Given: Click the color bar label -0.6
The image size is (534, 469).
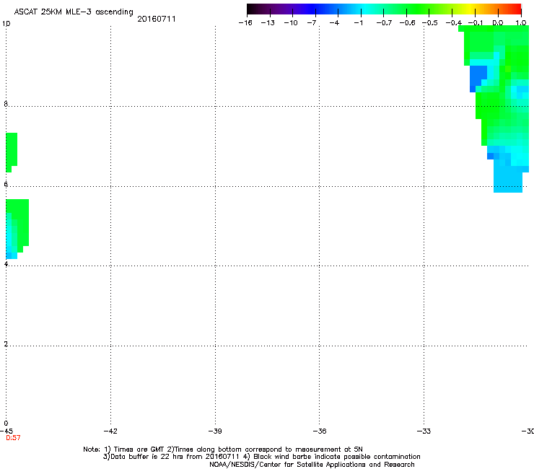Looking at the screenshot, I should 407,23.
